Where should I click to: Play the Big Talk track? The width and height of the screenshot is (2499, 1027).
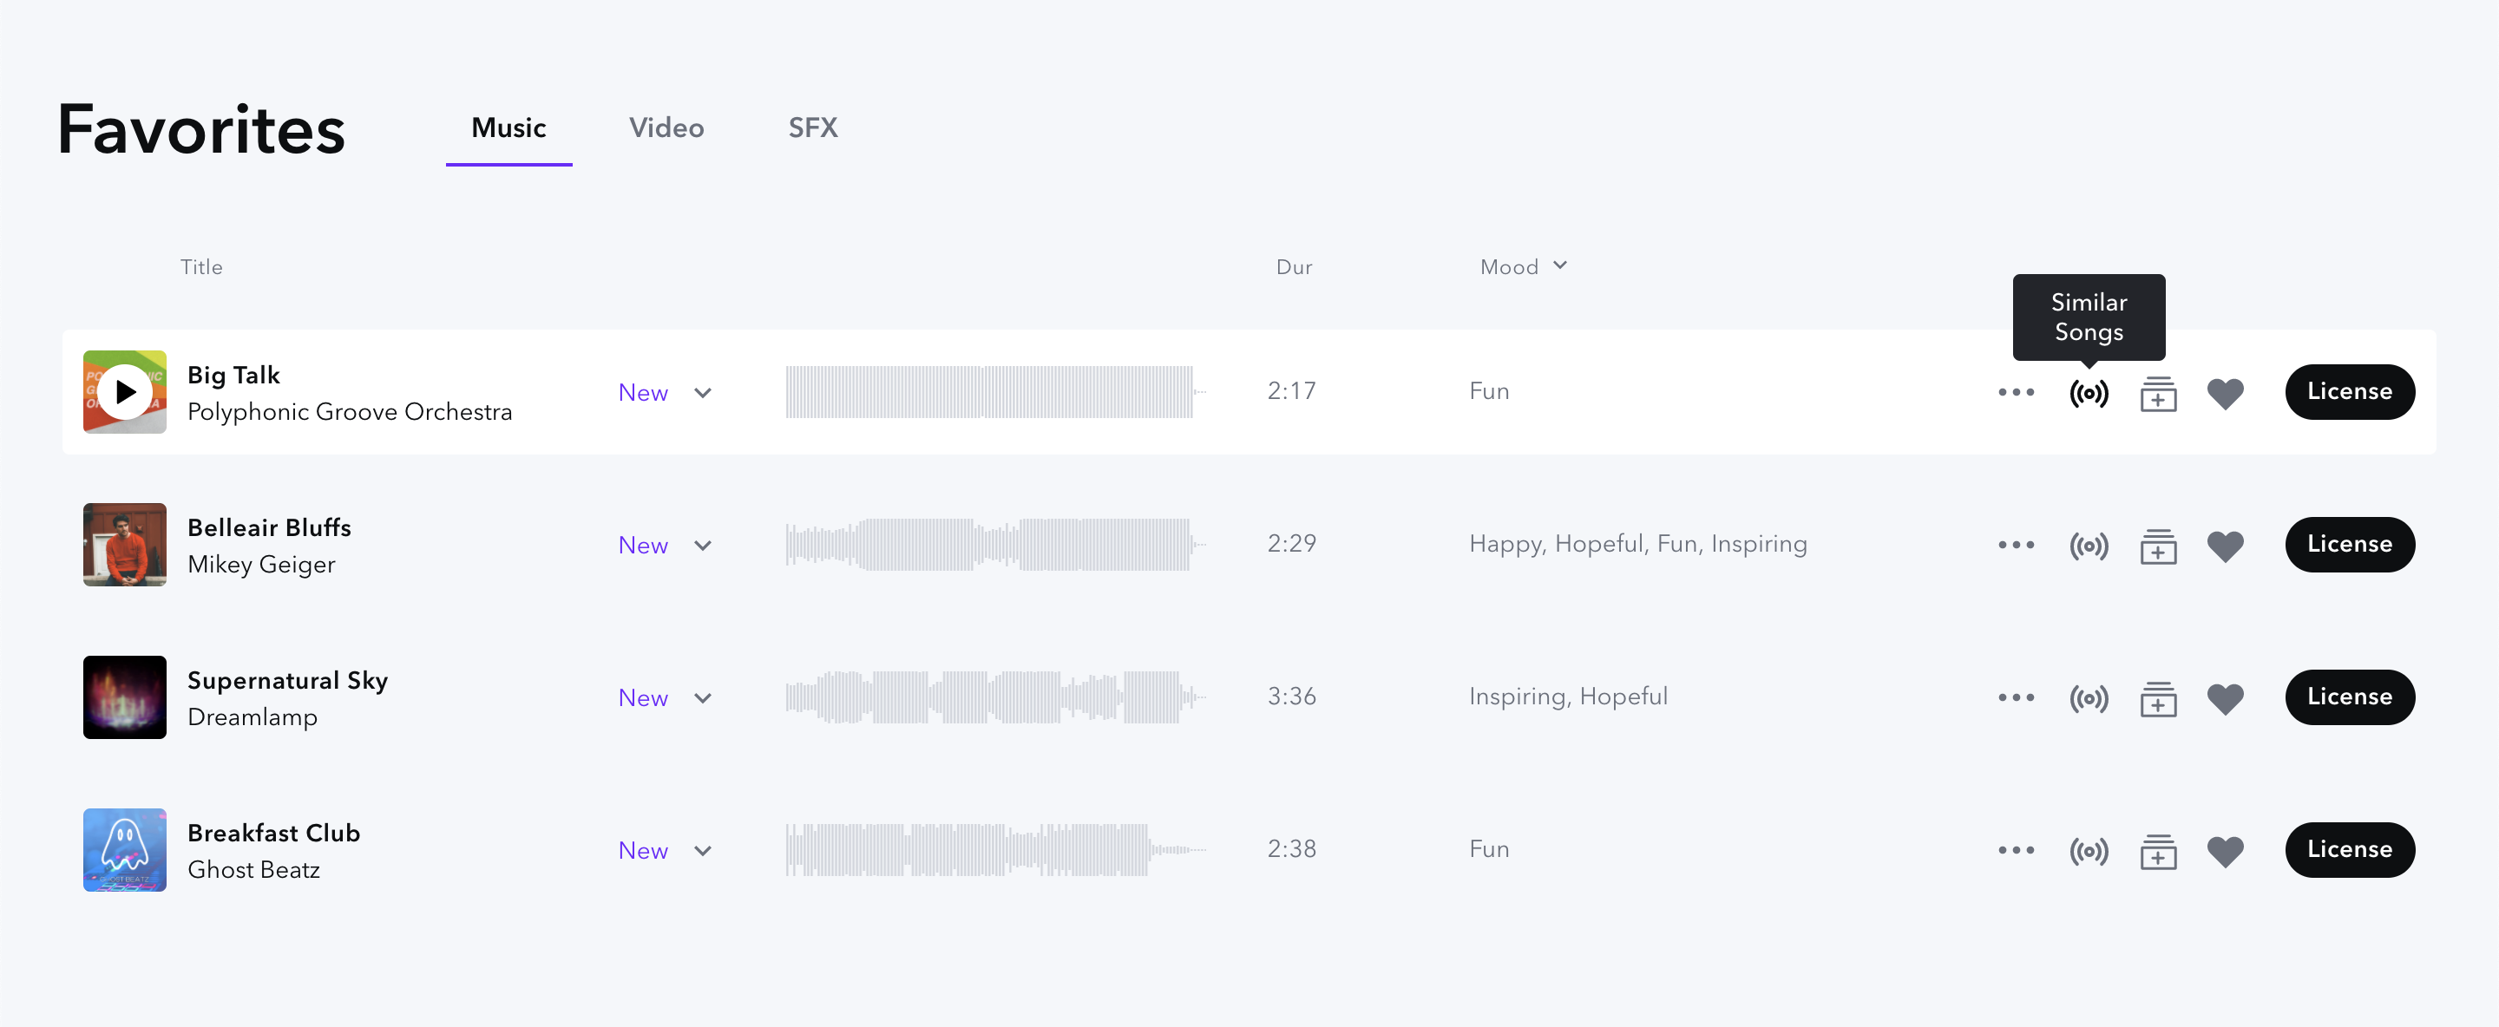tap(125, 392)
